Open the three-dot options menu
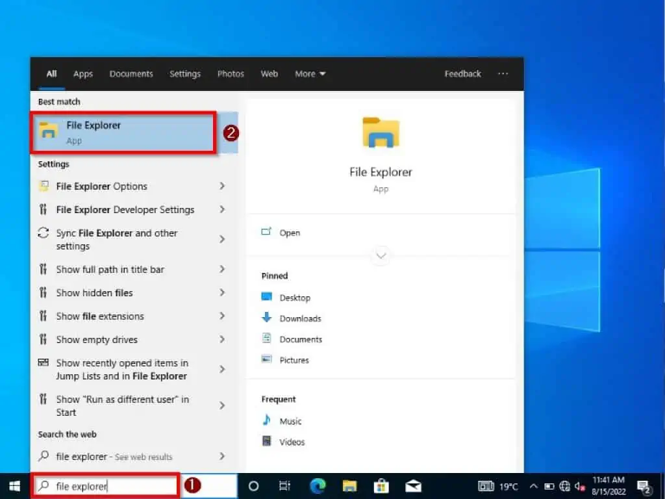This screenshot has width=665, height=499. pyautogui.click(x=503, y=74)
